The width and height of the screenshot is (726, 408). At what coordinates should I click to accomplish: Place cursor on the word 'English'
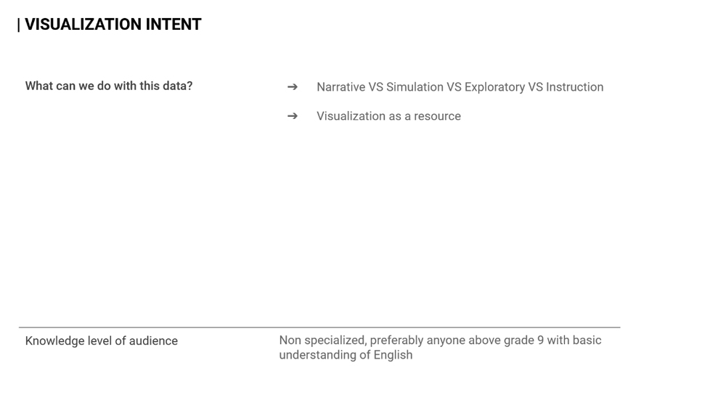click(393, 355)
